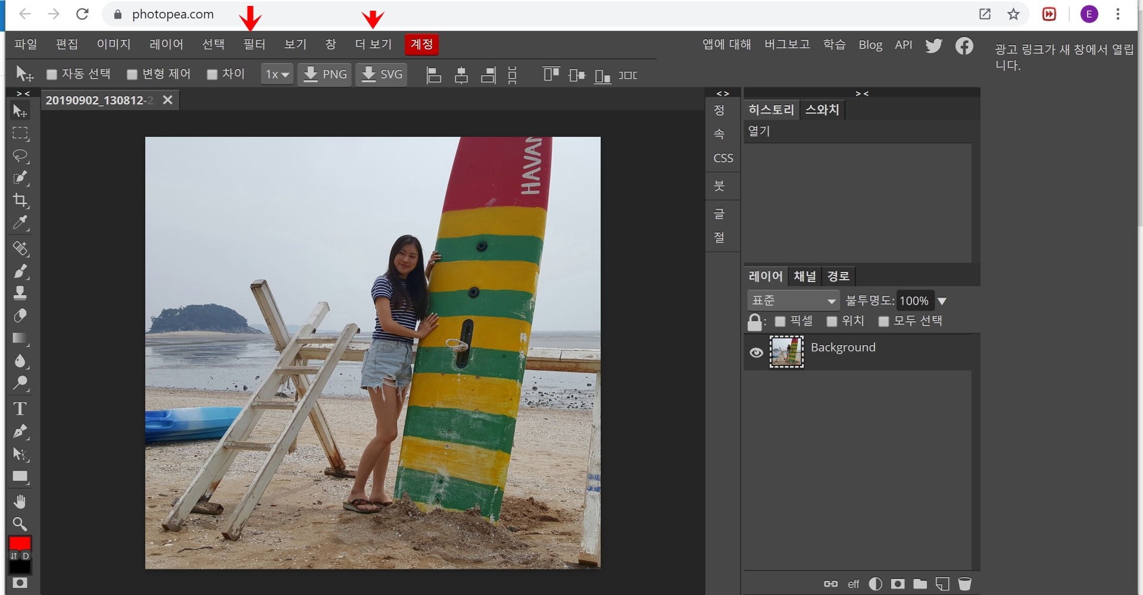
Task: Select the Rectangle shape tool
Action: 20,477
